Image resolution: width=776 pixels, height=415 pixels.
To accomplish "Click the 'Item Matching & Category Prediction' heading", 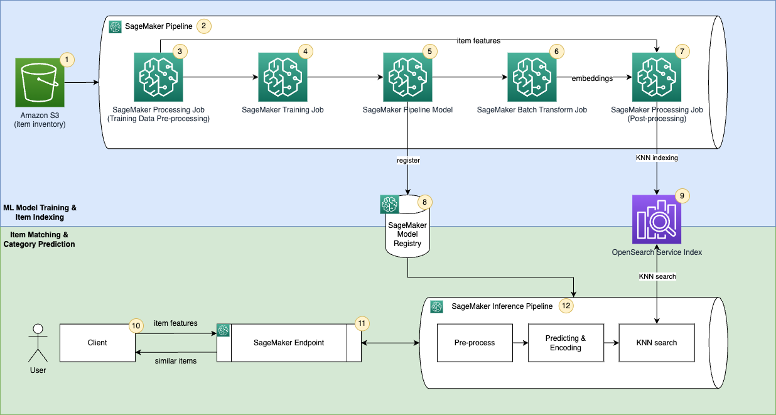I will pos(39,239).
